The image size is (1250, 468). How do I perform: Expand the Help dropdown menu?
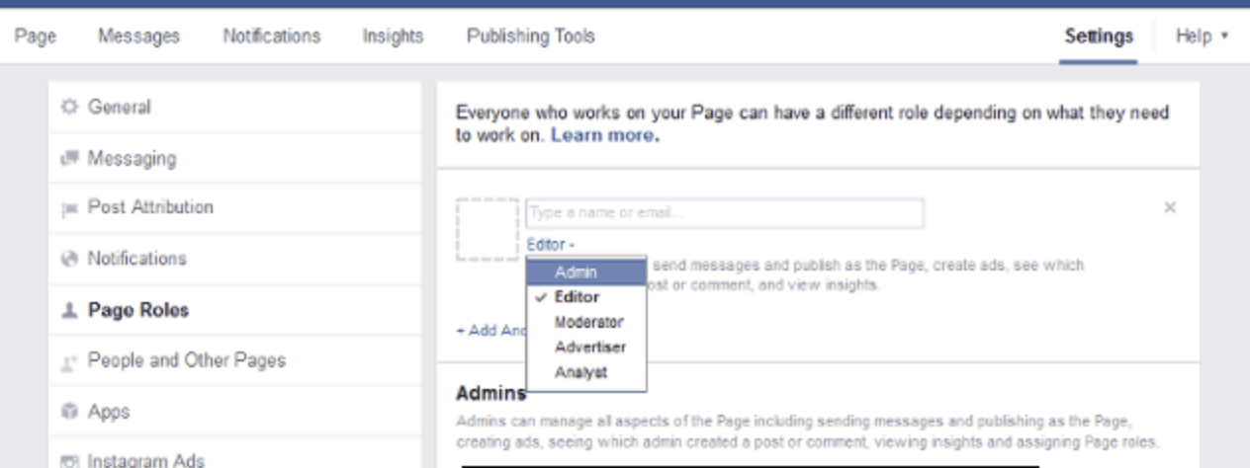coord(1202,37)
